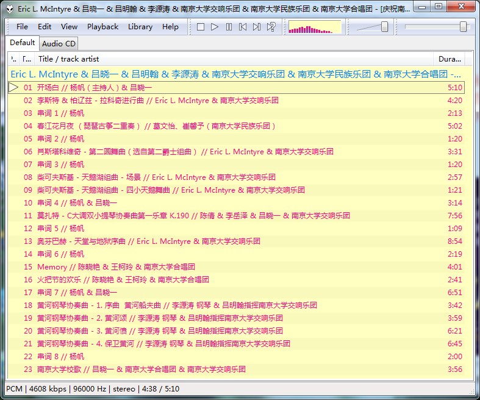Select track 23 南京大学校歌

[x=141, y=370]
